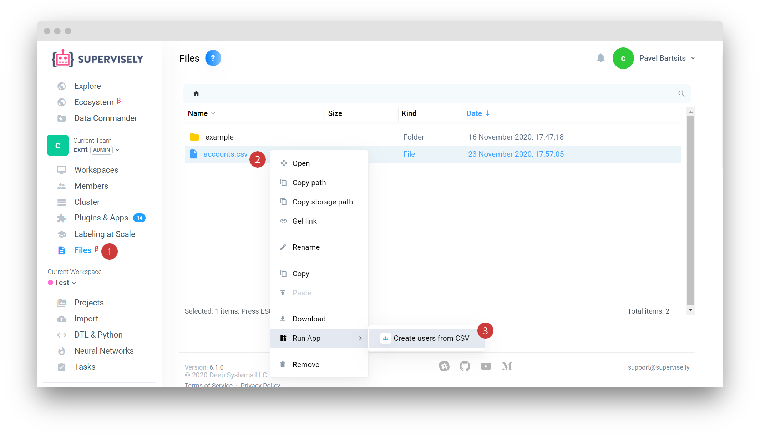This screenshot has width=760, height=441.
Task: Click the support@supervise.ly email link
Action: point(658,367)
